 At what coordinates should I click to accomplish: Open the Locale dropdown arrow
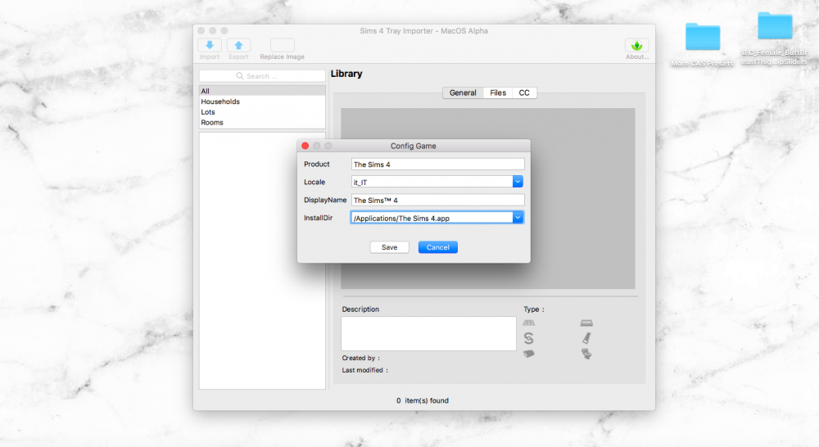tap(518, 182)
